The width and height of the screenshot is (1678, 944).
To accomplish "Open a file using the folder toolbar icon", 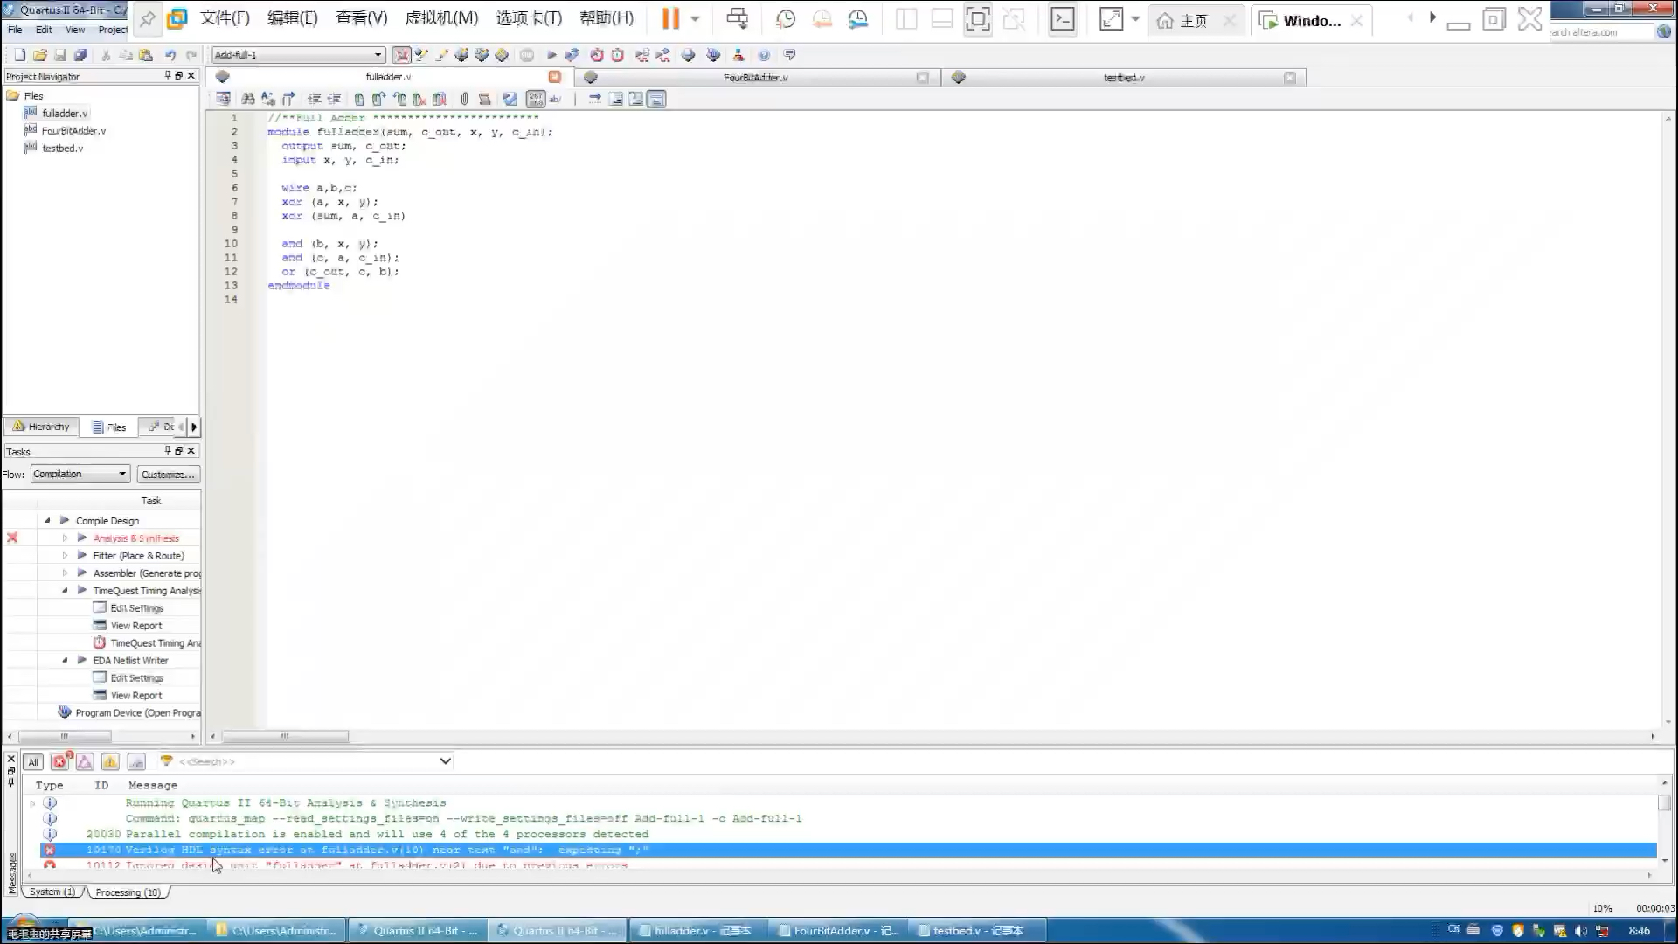I will click(x=40, y=55).
